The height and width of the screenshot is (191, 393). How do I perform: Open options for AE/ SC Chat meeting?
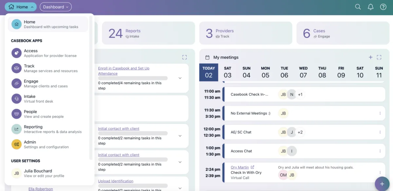380,132
